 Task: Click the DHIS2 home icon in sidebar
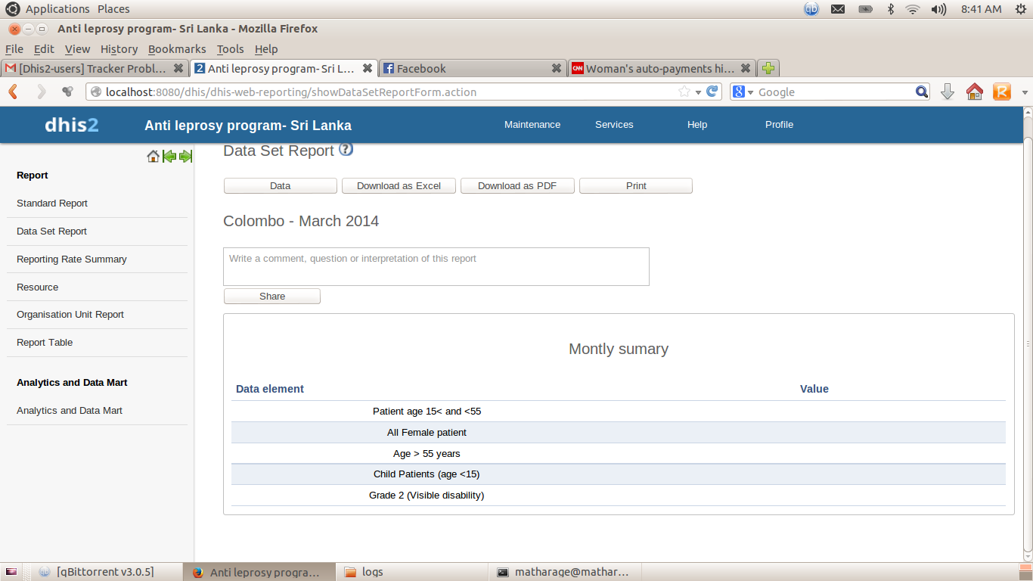[x=153, y=157]
